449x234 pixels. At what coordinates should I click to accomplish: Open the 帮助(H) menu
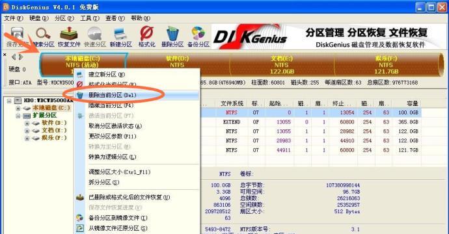141,18
